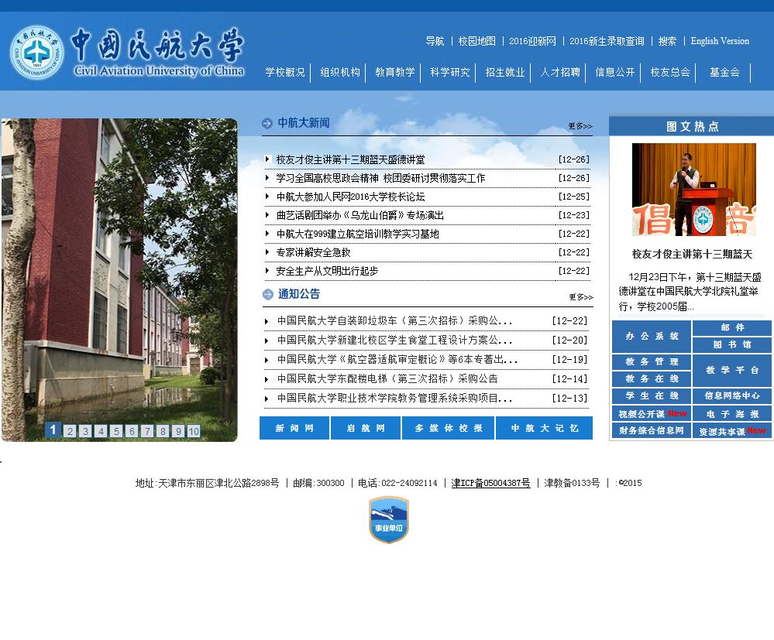The image size is (774, 640).
Task: Open the 财务综合信息网 button
Action: coord(652,431)
